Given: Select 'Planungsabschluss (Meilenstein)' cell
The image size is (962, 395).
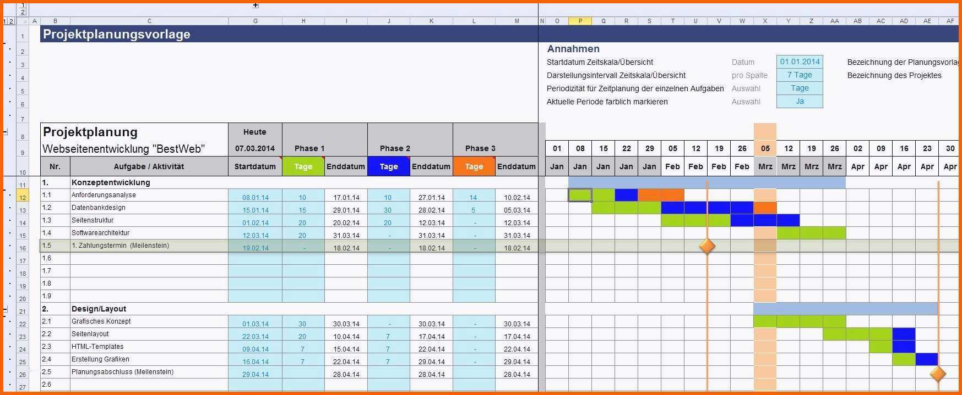Looking at the screenshot, I should click(x=149, y=372).
